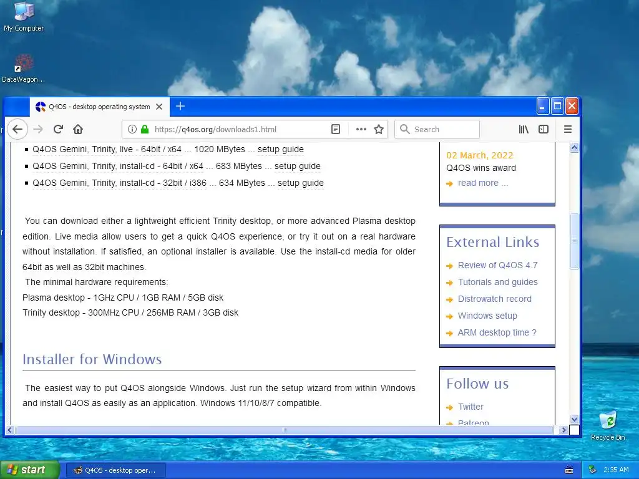Select My Computer desktop icon

click(x=24, y=17)
